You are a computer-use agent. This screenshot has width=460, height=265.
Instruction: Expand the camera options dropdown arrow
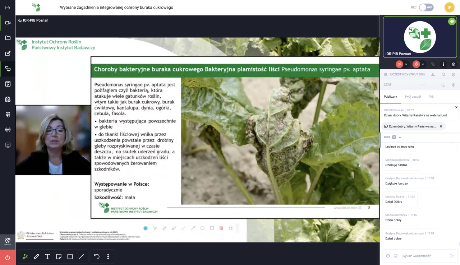[406, 64]
